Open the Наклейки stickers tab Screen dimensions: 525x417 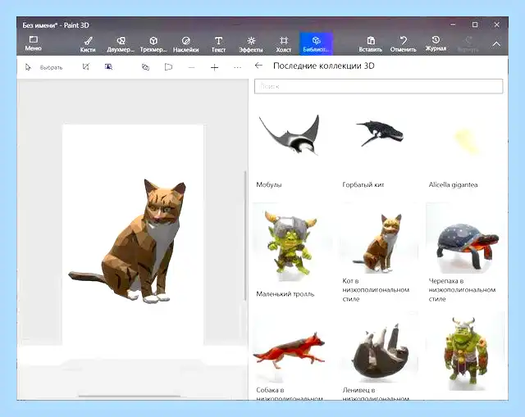186,44
